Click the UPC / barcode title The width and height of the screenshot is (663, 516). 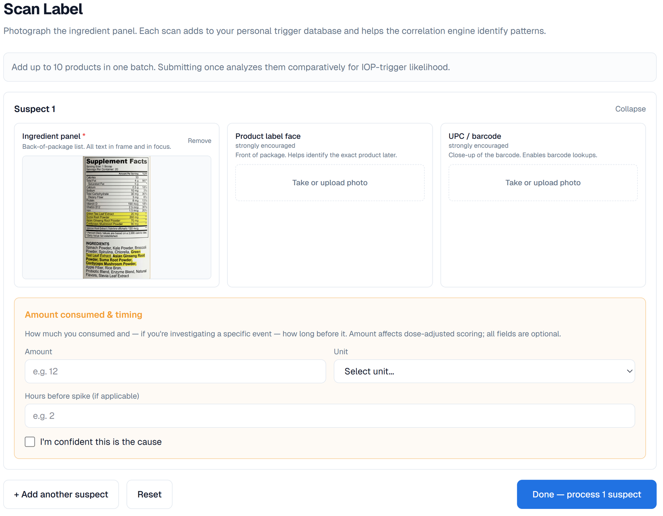coord(474,136)
